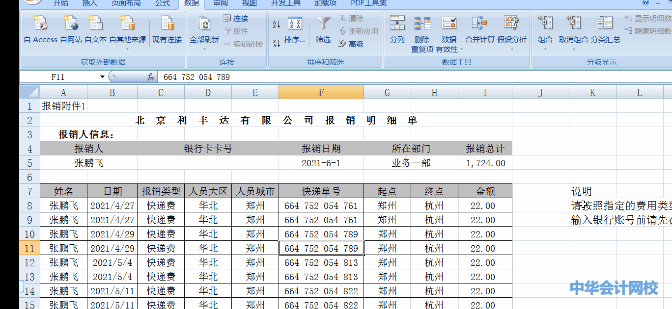The width and height of the screenshot is (672, 309).
Task: Open the 取消组合 ungroup dropdown arrow
Action: point(573,49)
